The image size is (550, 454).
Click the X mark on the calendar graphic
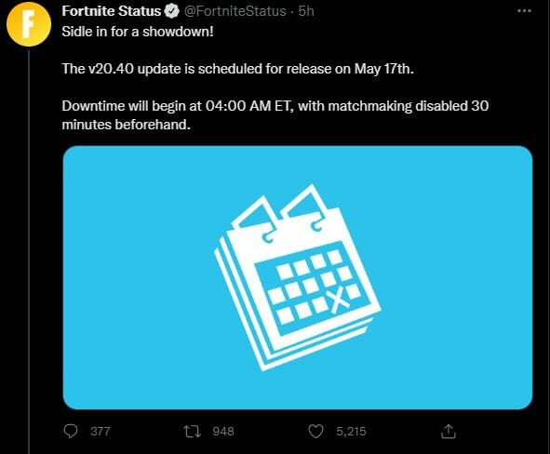click(338, 300)
